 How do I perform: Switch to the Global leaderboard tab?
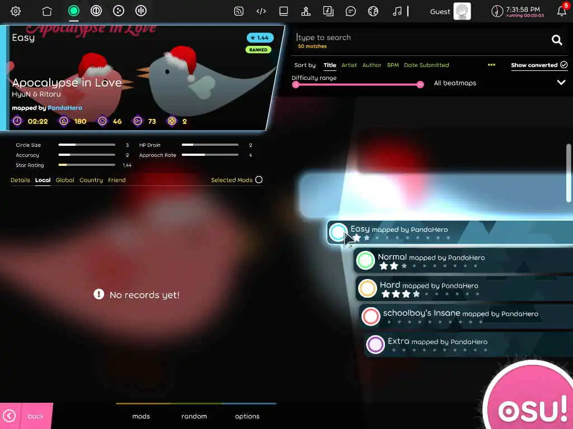coord(65,180)
